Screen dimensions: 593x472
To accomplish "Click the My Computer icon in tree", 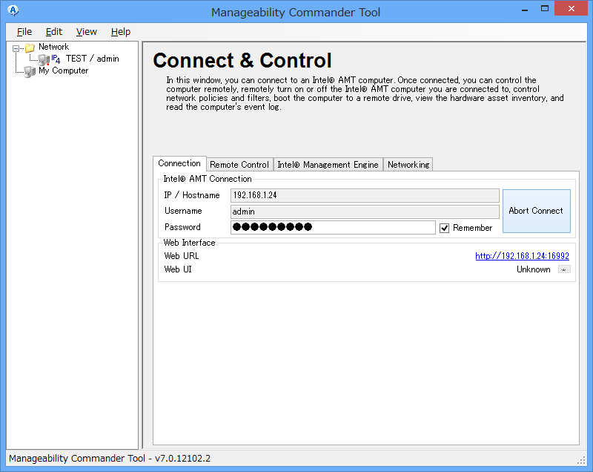I will tap(30, 71).
